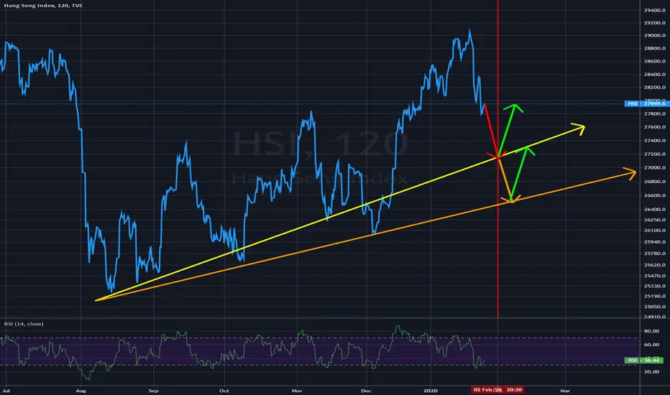Click 25620.0 on the price scale
Screen dimensions: 670x395
[x=655, y=265]
